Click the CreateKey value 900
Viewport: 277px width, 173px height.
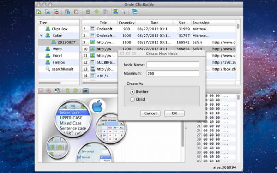click(x=126, y=29)
